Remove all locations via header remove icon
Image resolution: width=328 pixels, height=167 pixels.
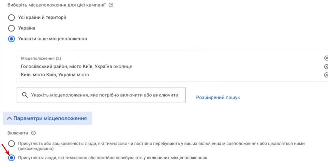(x=326, y=58)
